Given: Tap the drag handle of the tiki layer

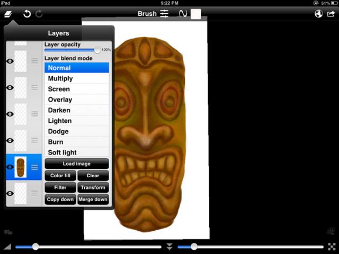Looking at the screenshot, I should [35, 167].
